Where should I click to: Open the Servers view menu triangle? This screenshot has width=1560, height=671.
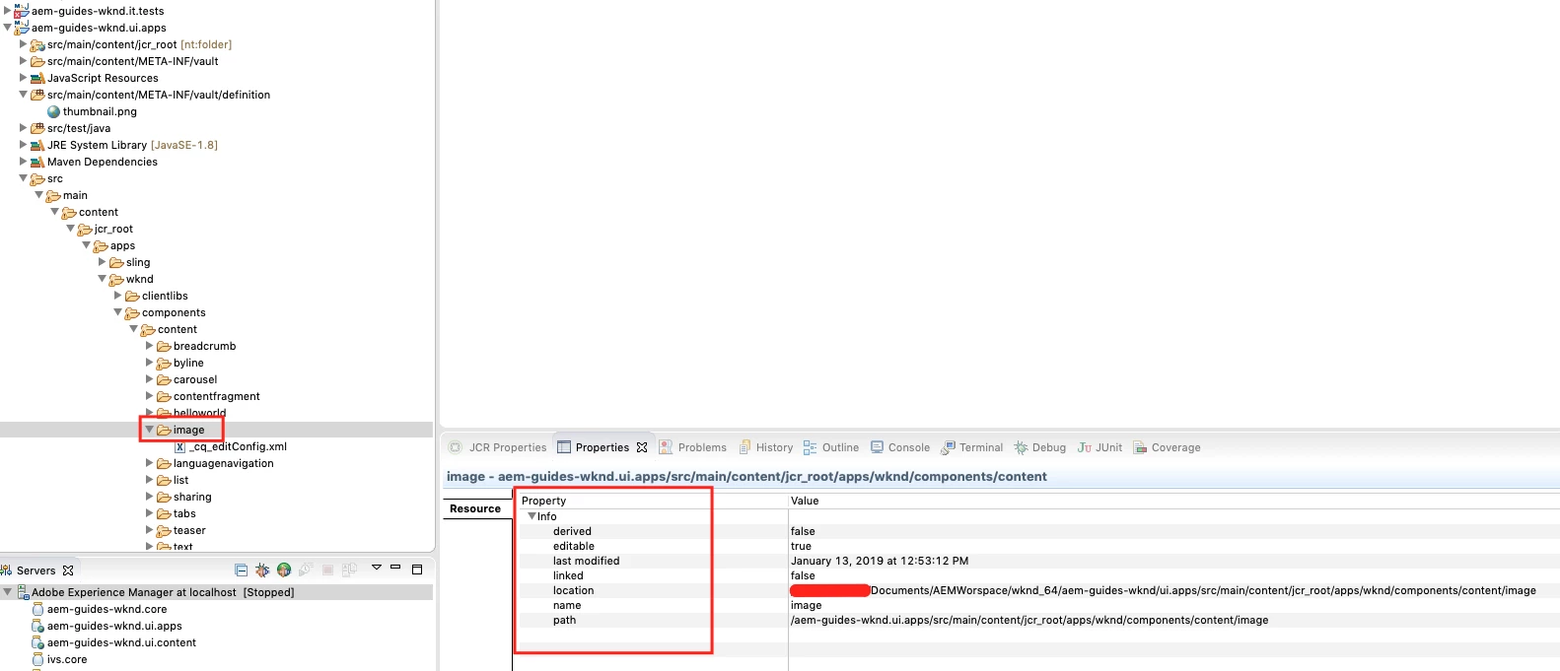[376, 568]
